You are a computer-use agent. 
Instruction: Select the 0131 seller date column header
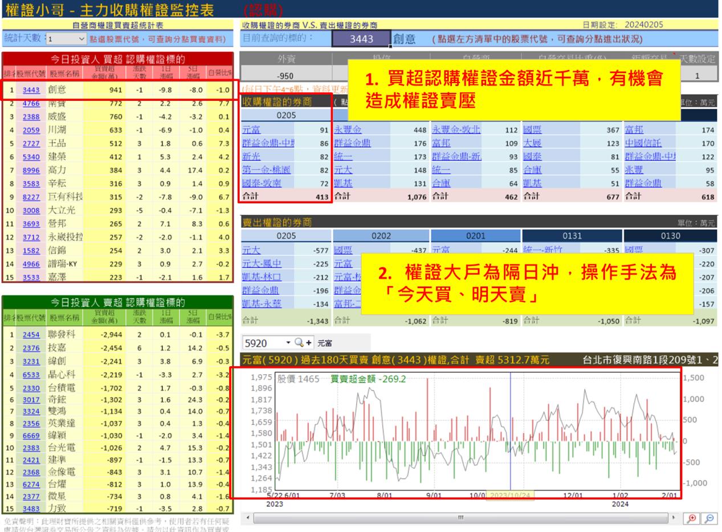[572, 235]
